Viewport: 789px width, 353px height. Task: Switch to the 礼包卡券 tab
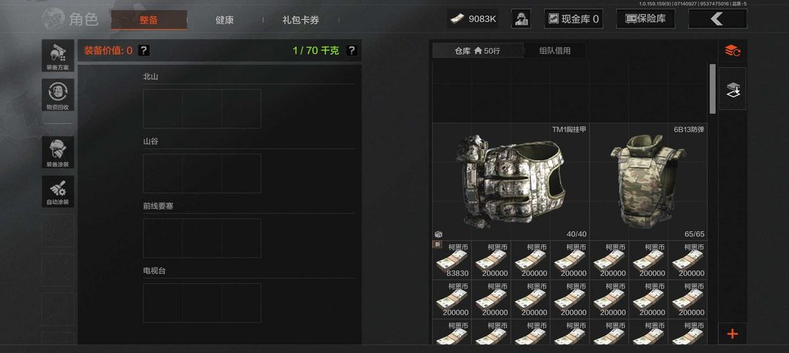(x=300, y=20)
